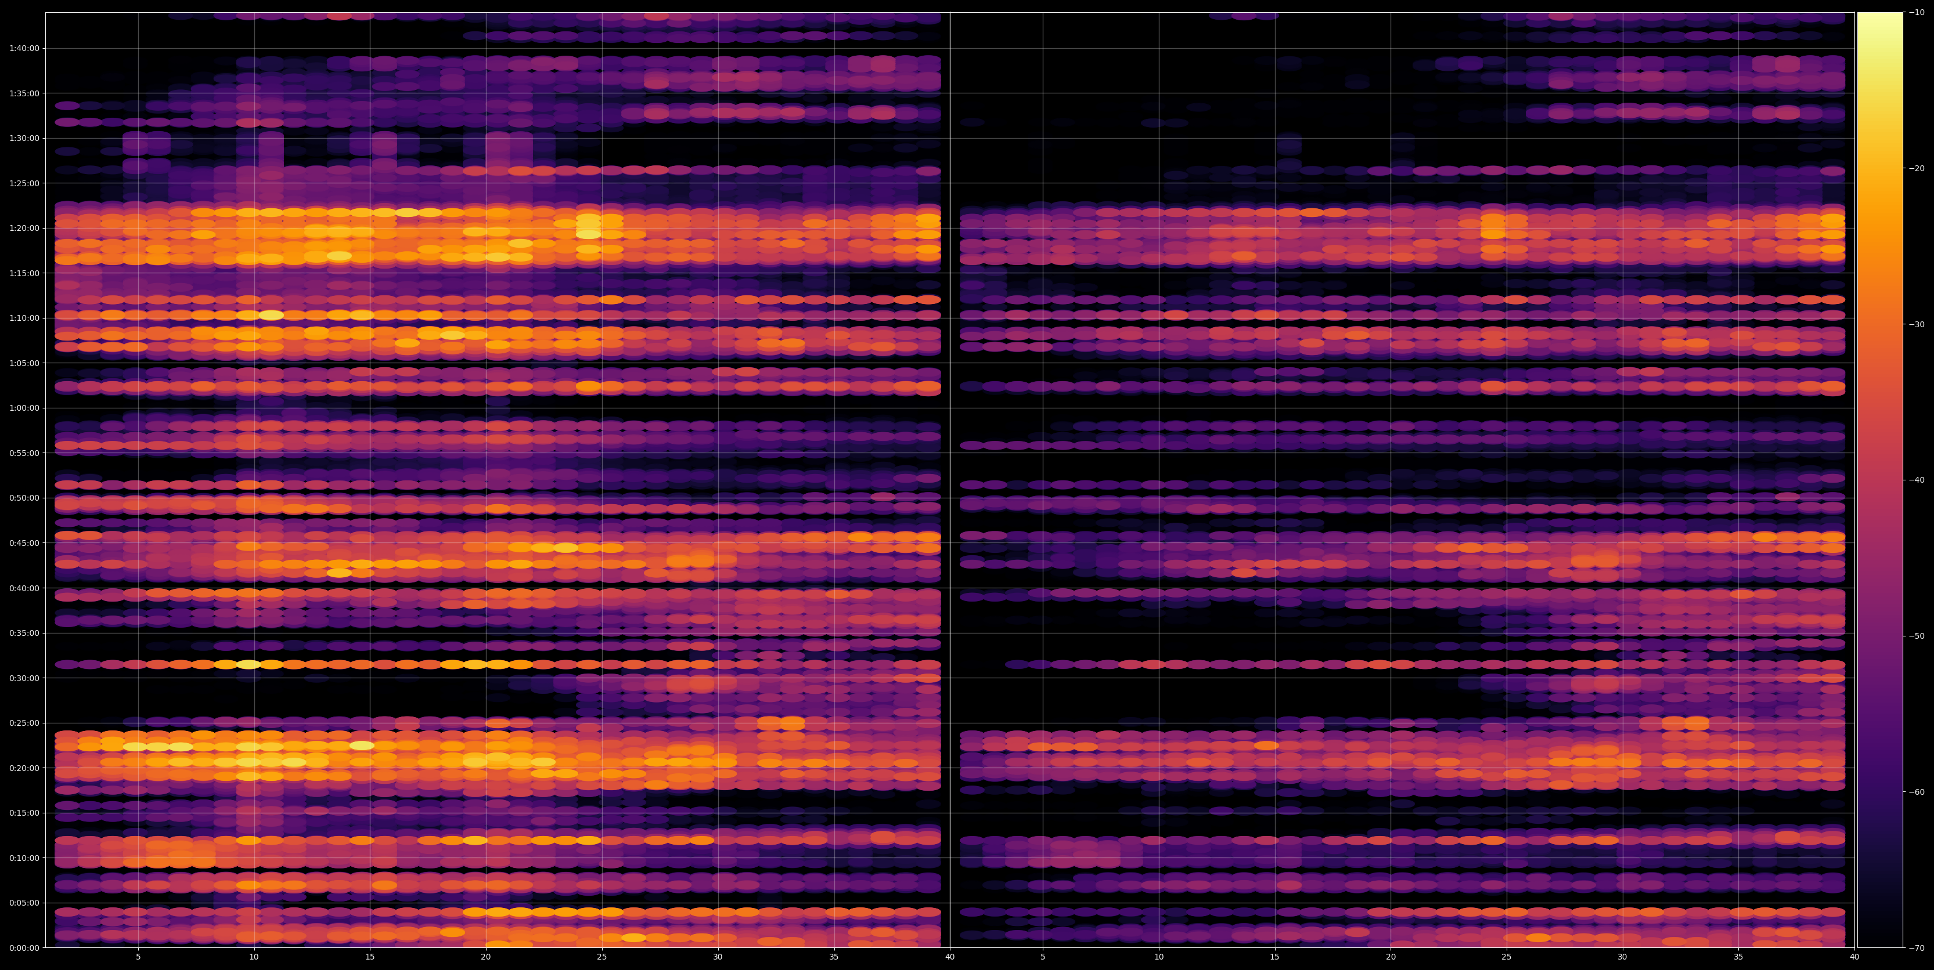Click the 0:55:00 y-axis tick label
Image resolution: width=1934 pixels, height=970 pixels.
point(24,453)
